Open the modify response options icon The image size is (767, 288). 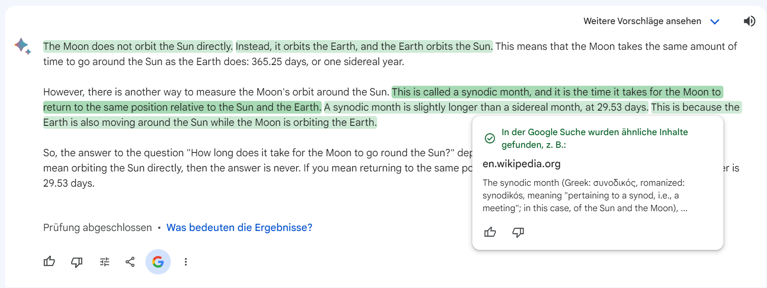point(104,262)
